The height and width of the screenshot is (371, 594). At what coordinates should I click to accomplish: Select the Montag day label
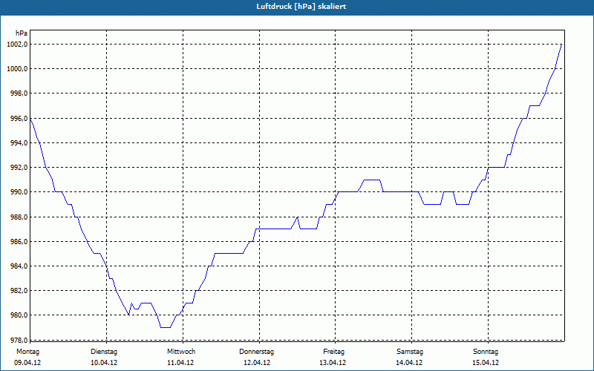pyautogui.click(x=27, y=352)
